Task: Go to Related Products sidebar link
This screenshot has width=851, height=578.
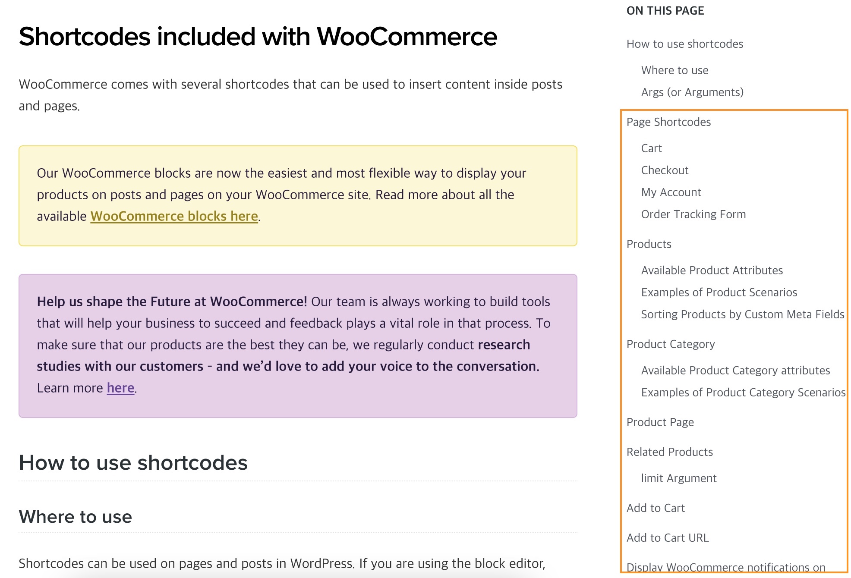Action: (x=669, y=452)
